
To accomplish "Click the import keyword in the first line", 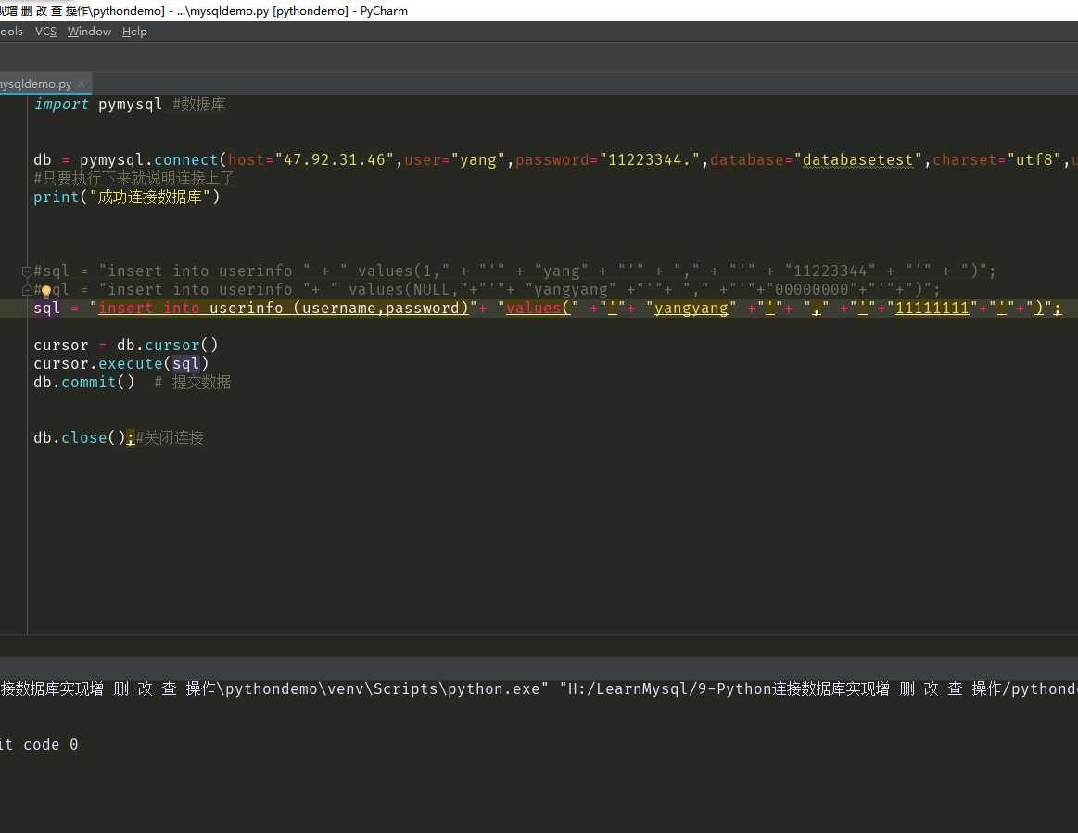I will 61,105.
